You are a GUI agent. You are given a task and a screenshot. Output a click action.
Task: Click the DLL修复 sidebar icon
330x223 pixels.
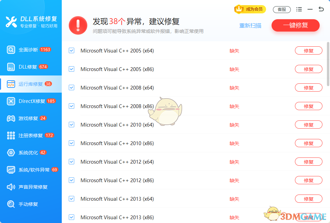[x=11, y=67]
